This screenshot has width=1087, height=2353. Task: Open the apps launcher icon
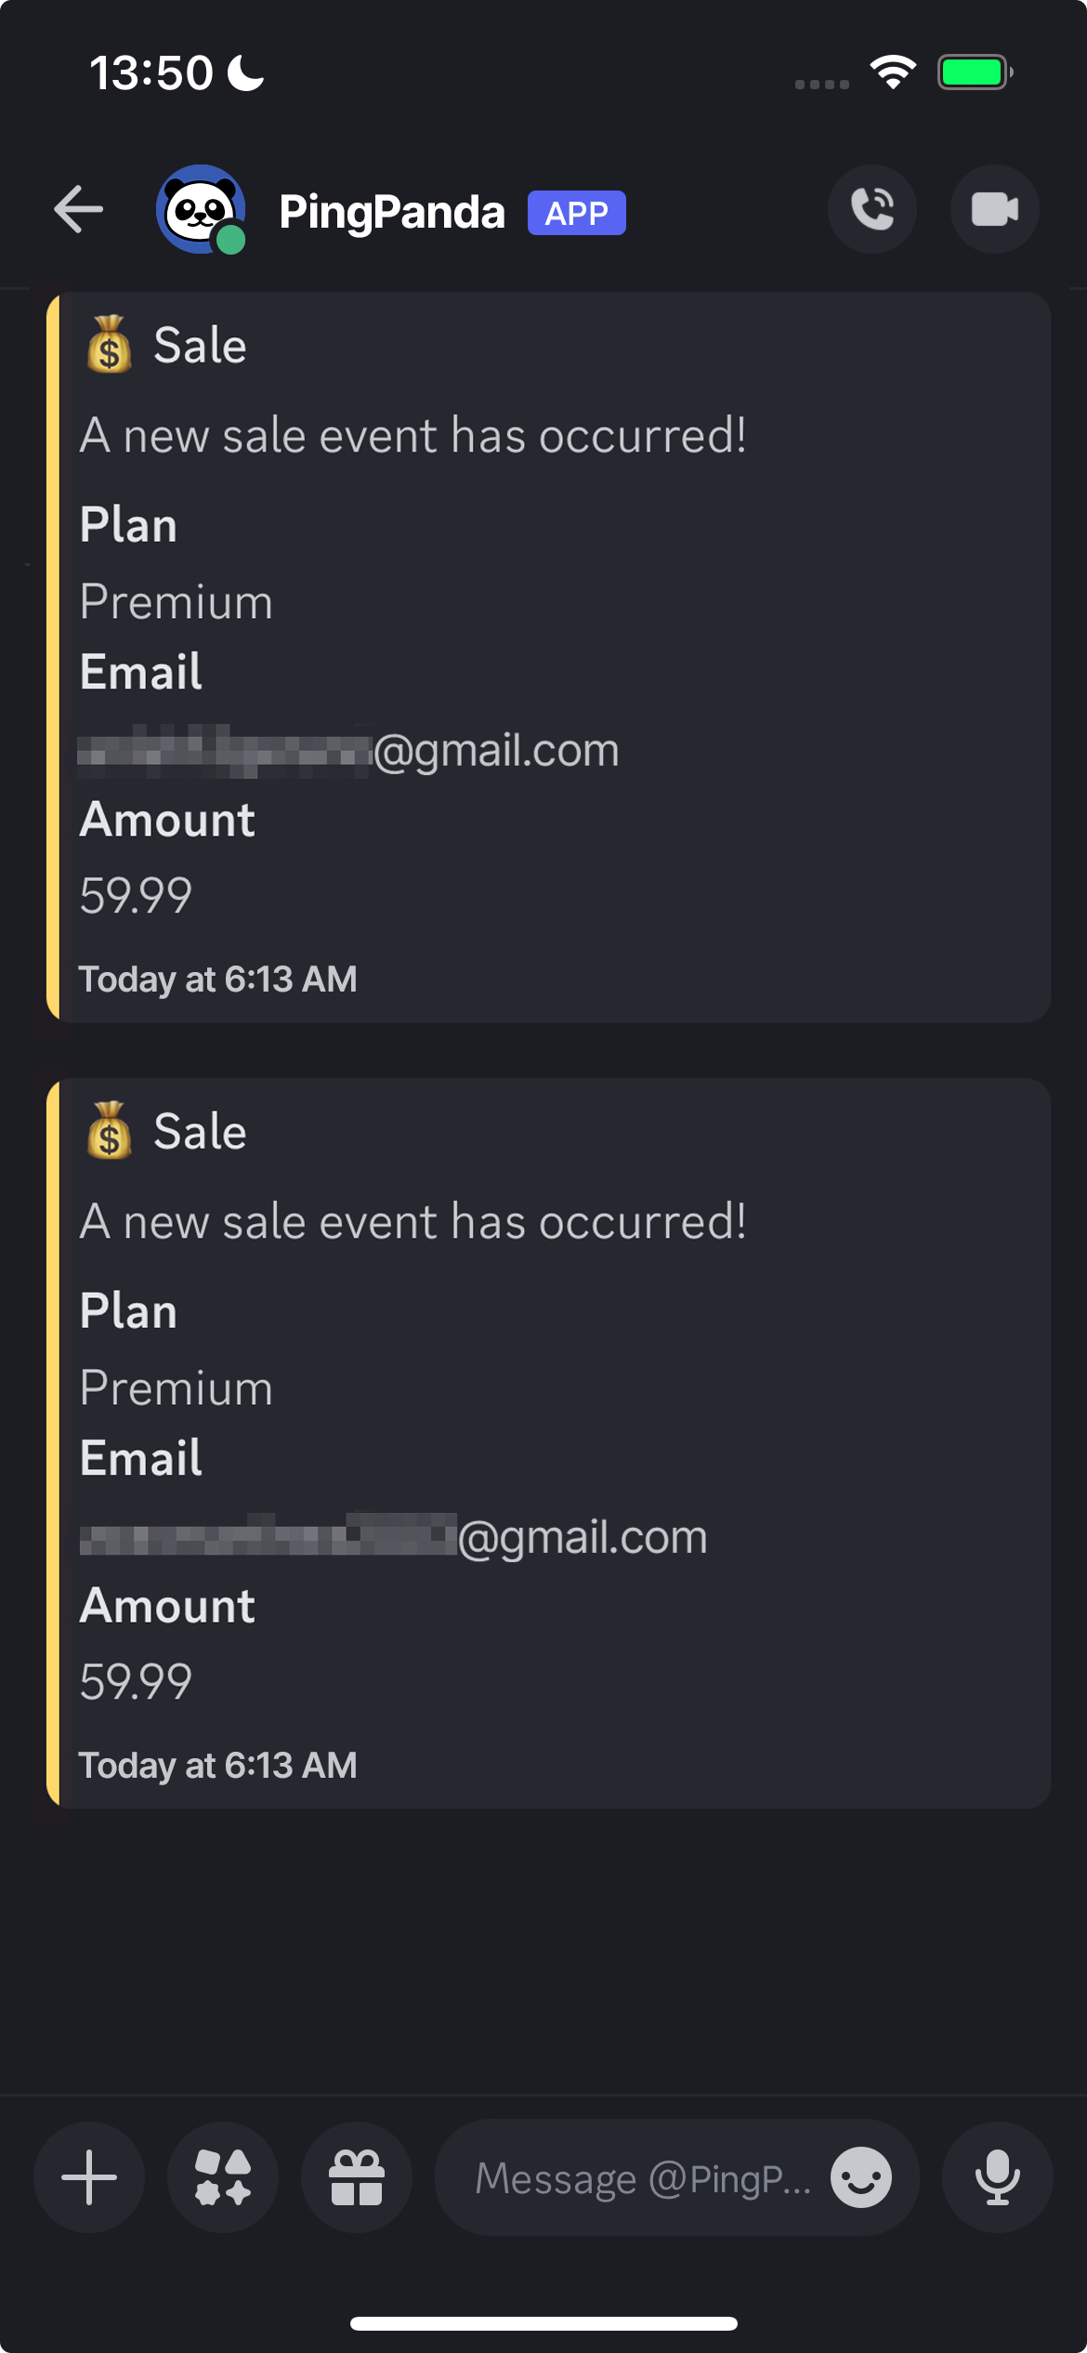(x=223, y=2177)
